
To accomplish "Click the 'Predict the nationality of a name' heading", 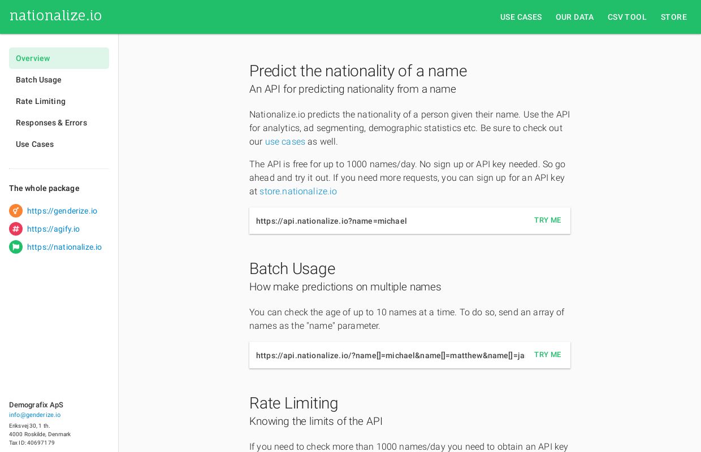I will click(x=358, y=71).
